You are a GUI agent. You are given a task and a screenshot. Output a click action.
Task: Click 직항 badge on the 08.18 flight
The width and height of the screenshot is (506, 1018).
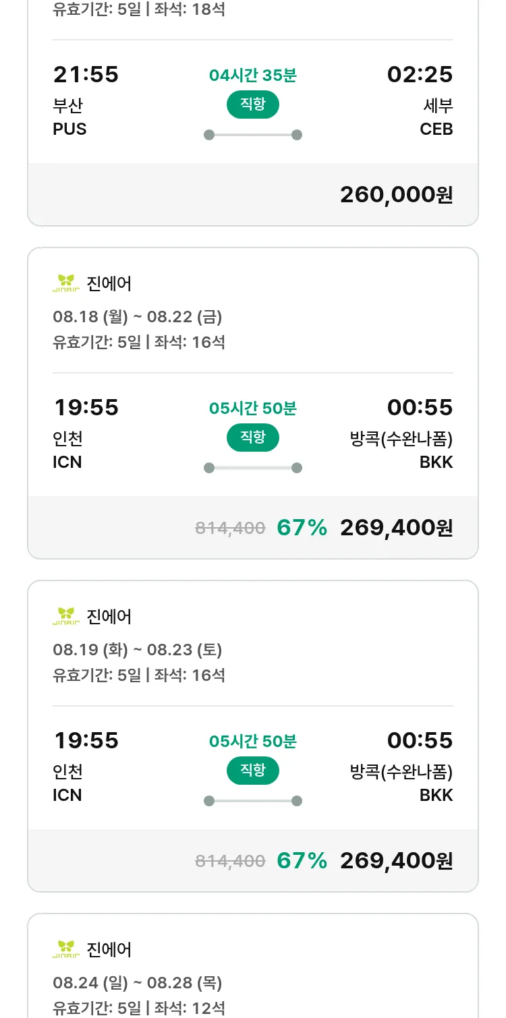click(x=252, y=438)
